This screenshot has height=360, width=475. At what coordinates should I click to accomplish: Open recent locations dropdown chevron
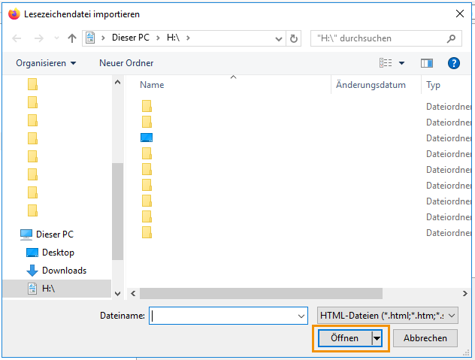click(56, 38)
